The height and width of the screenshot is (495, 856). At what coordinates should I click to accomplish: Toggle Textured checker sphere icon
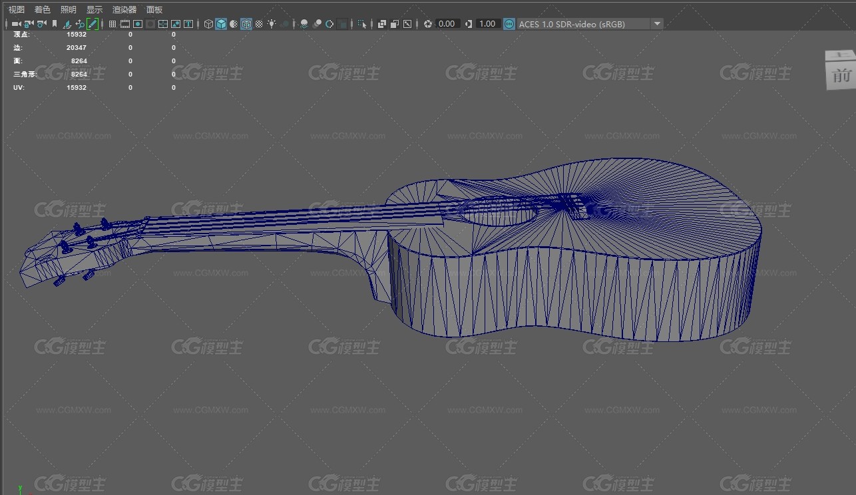point(259,23)
